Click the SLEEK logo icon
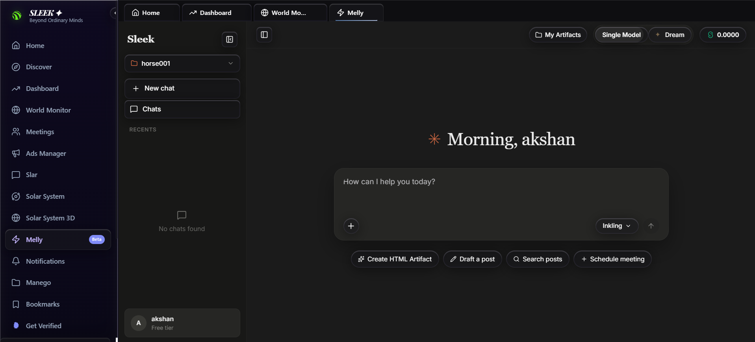 17,15
